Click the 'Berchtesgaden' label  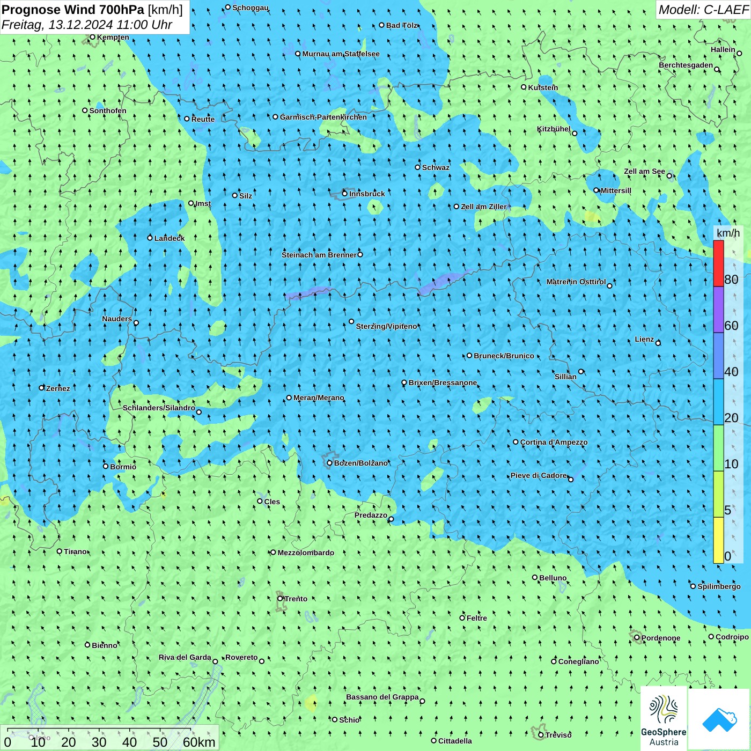click(686, 65)
